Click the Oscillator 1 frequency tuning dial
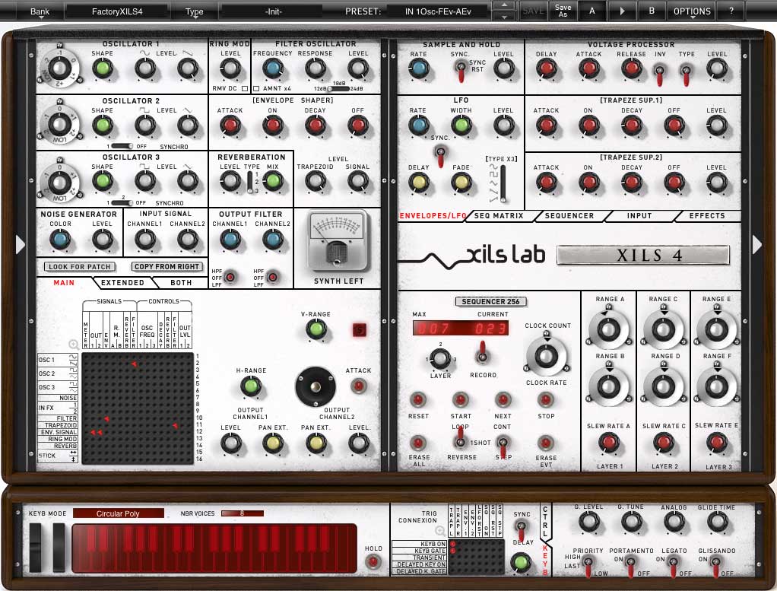This screenshot has width=777, height=591. tap(59, 68)
